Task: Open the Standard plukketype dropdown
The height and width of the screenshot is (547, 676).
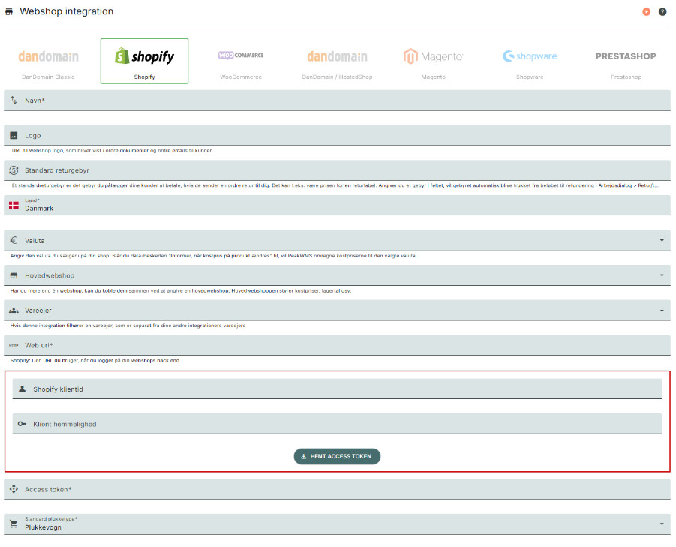Action: pyautogui.click(x=337, y=524)
